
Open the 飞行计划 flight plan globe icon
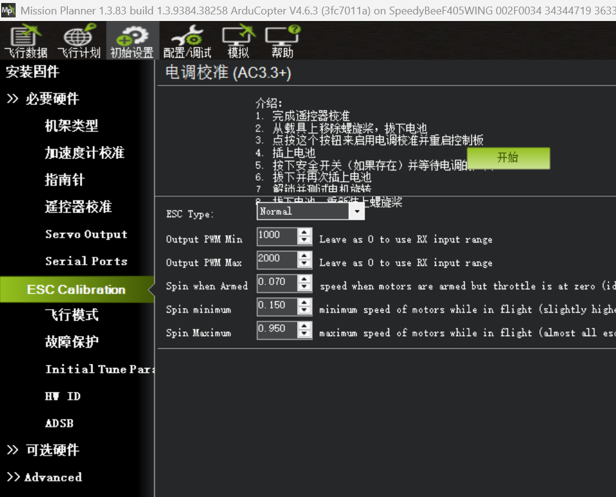pyautogui.click(x=79, y=41)
